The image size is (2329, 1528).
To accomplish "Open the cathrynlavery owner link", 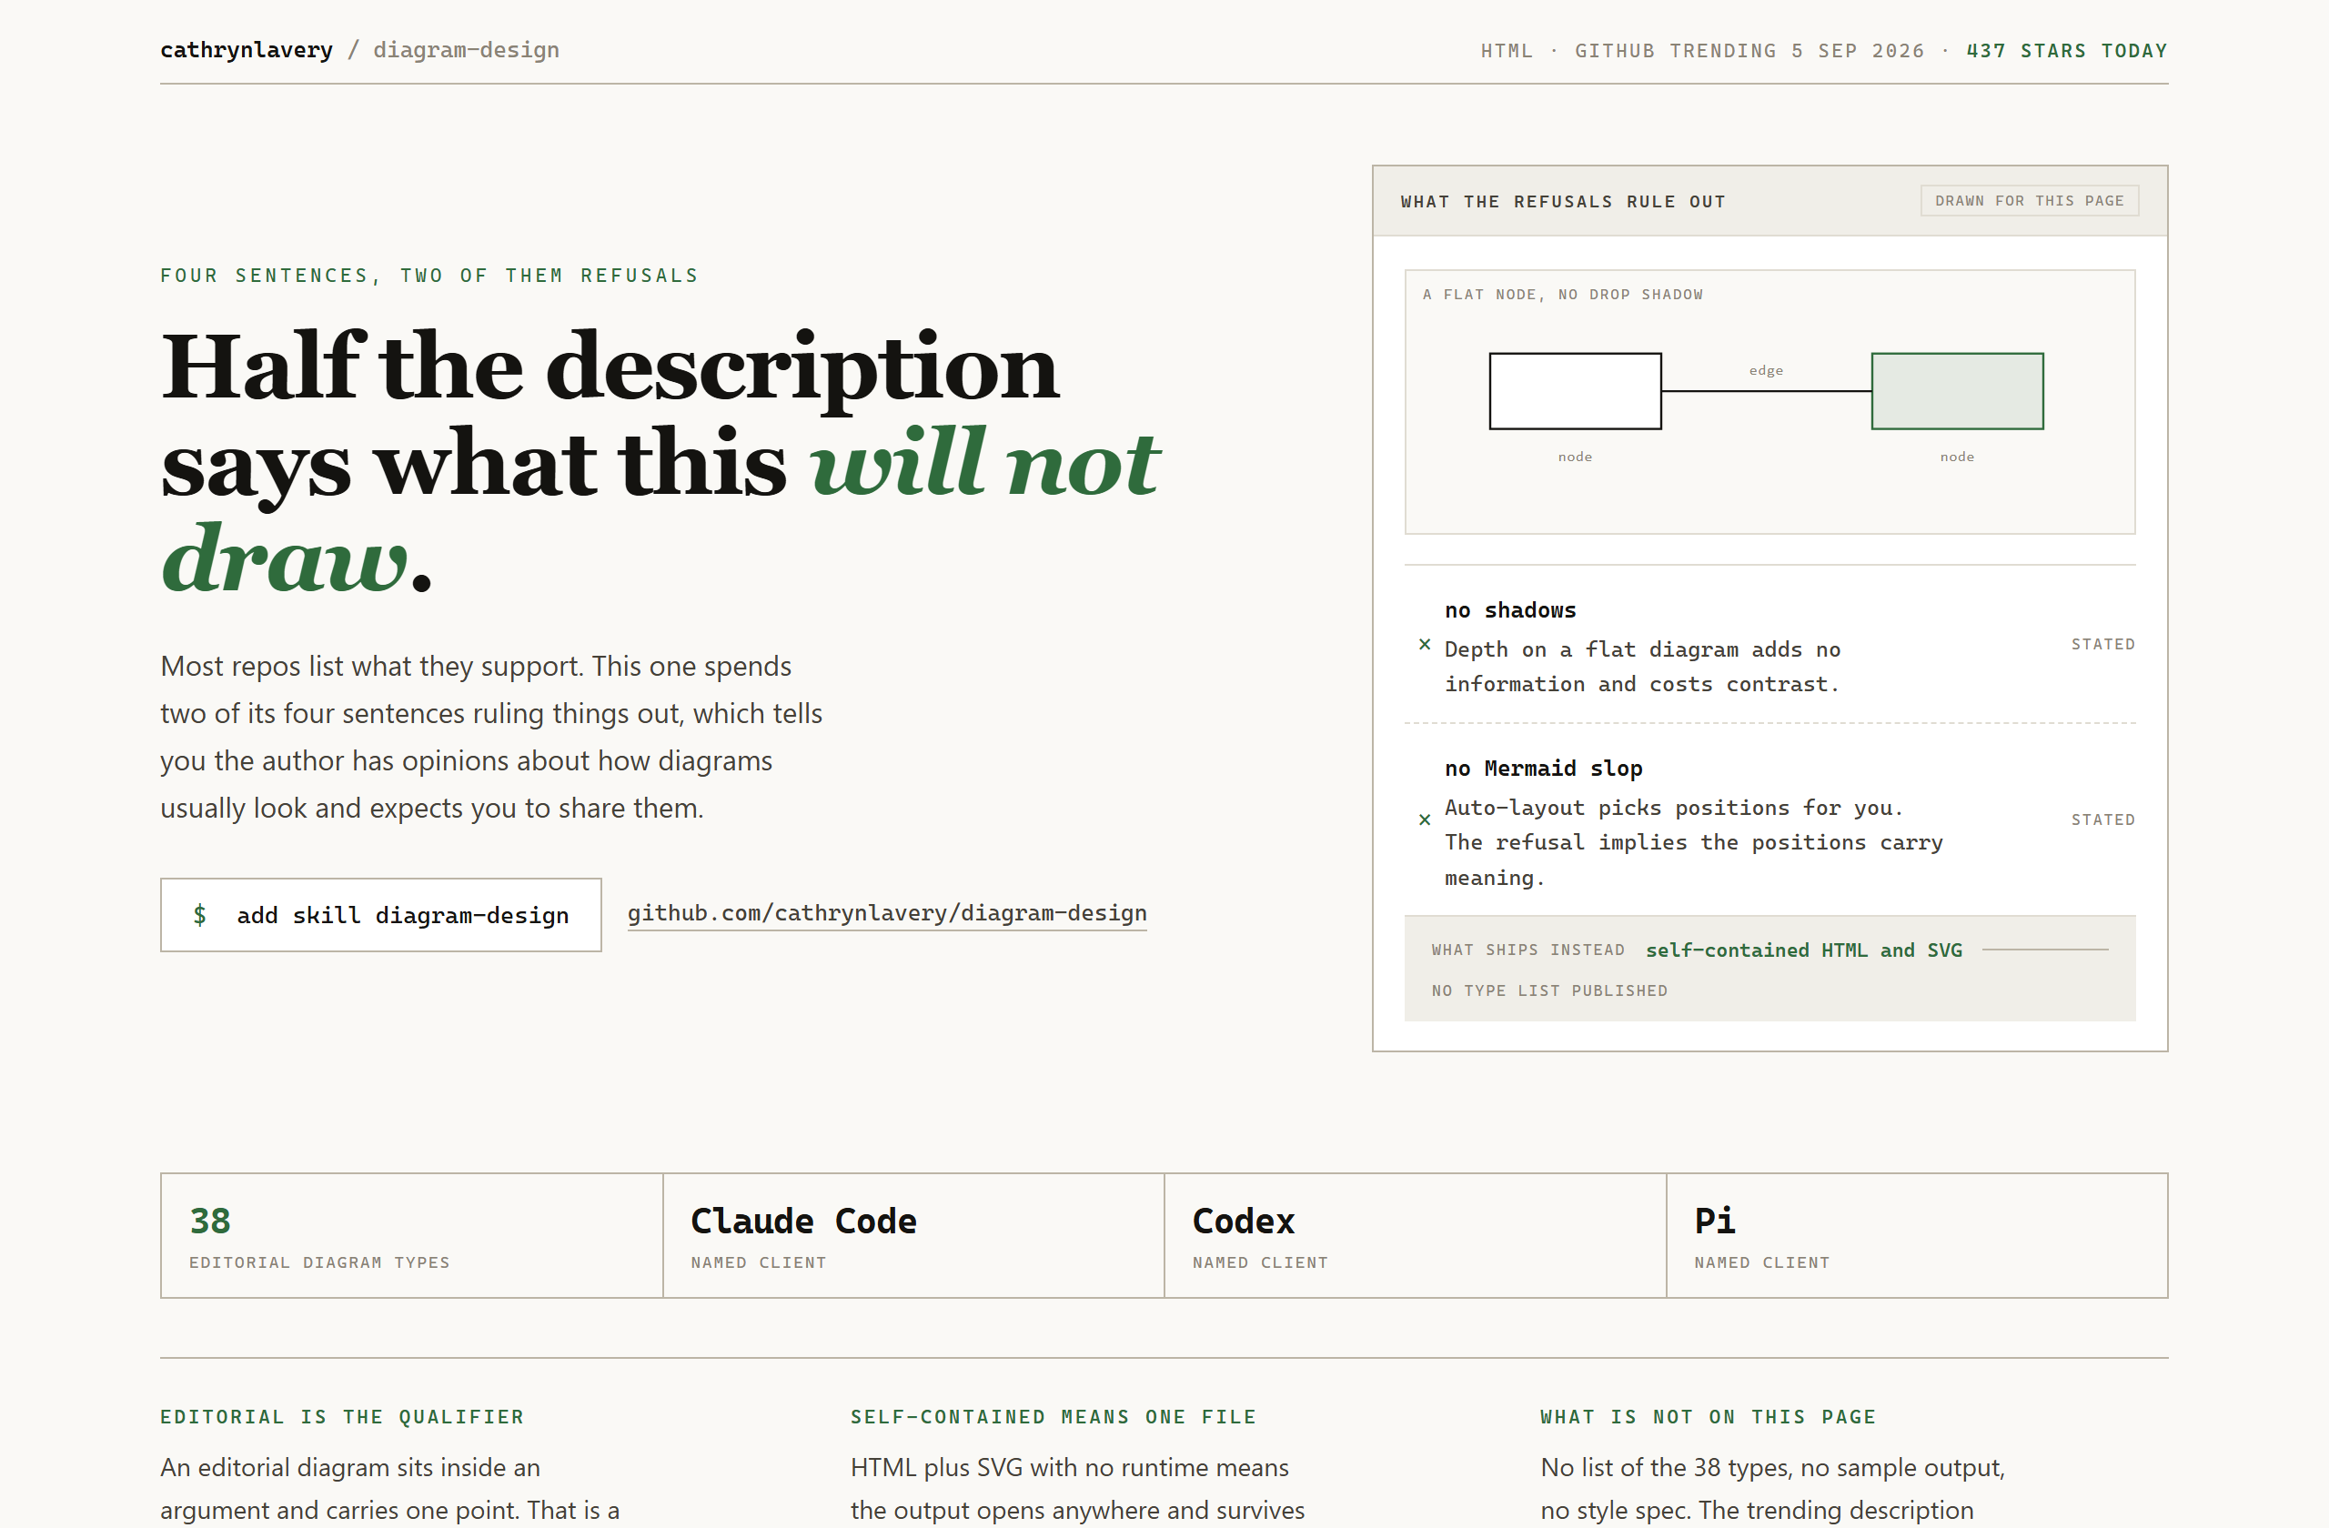I will coord(247,50).
